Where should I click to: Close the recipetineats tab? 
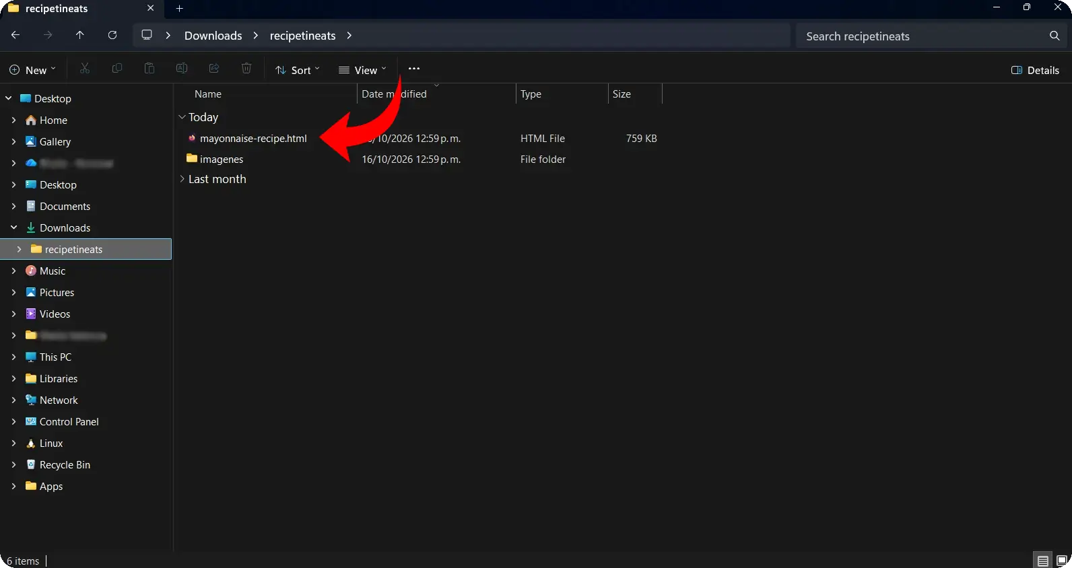[150, 8]
